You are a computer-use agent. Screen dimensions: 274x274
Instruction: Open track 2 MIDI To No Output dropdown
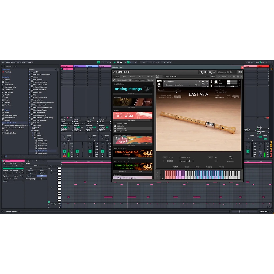click(x=79, y=131)
